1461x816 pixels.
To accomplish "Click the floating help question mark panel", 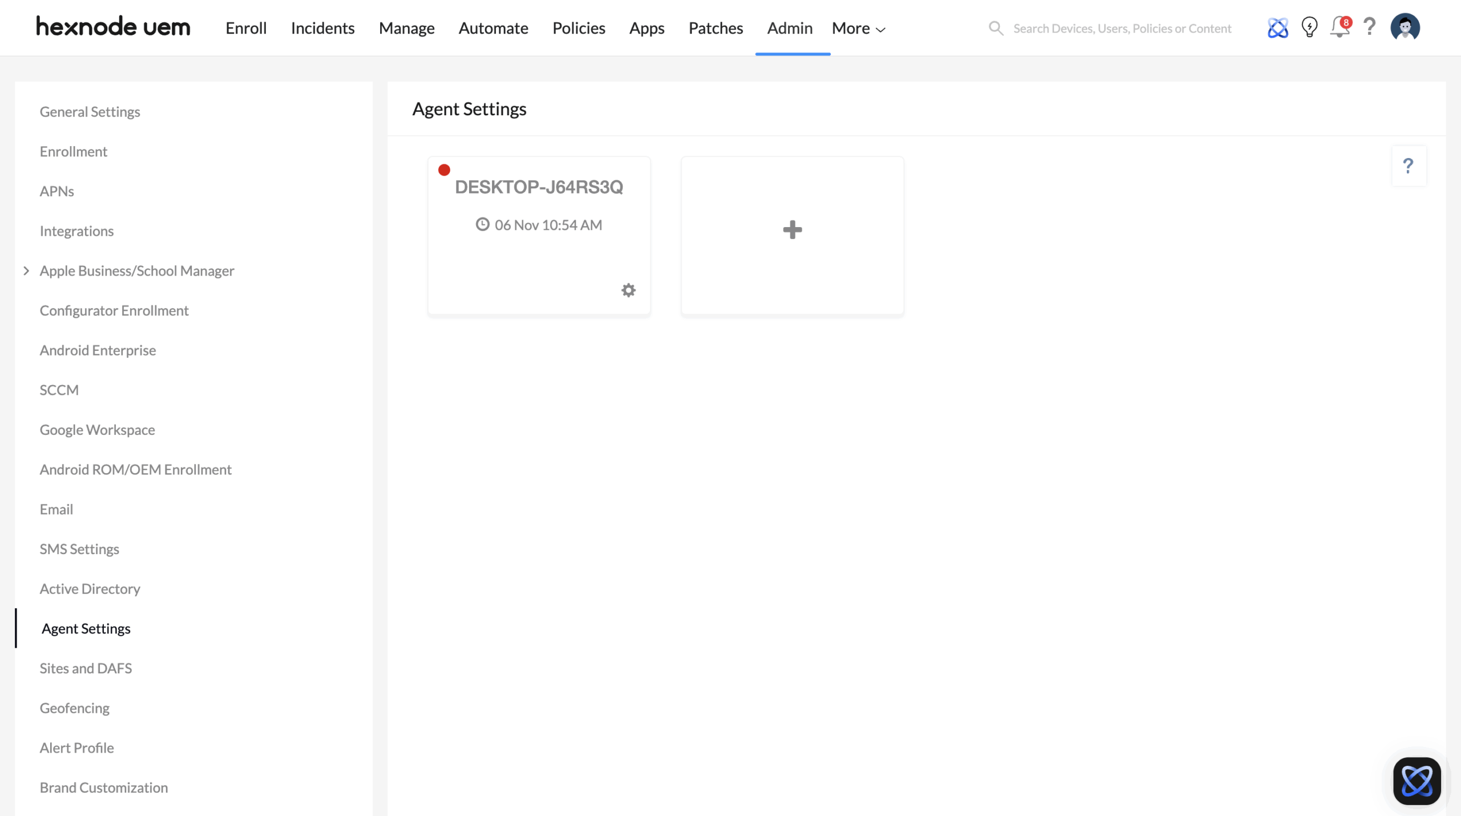I will click(1408, 166).
